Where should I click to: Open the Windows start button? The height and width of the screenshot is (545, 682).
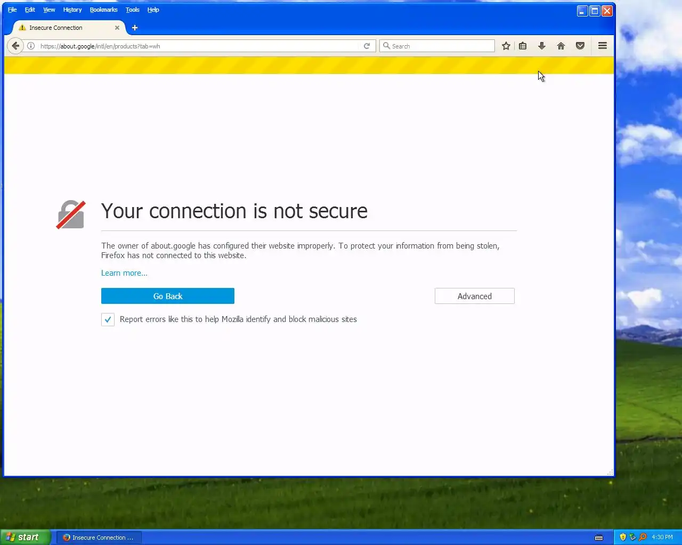pos(26,537)
